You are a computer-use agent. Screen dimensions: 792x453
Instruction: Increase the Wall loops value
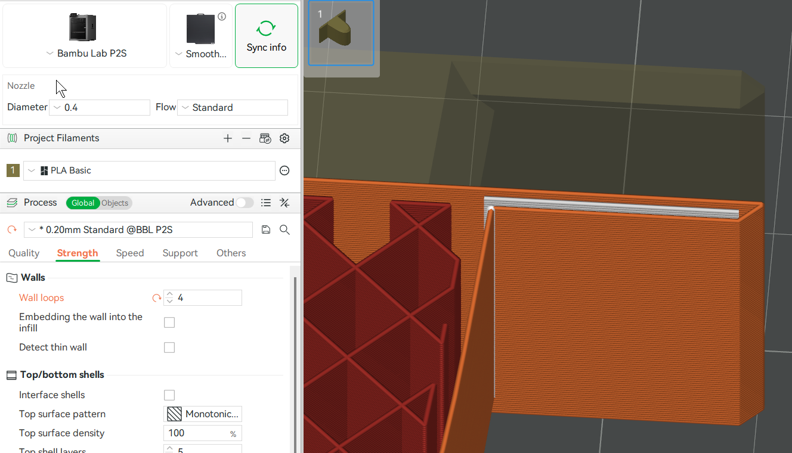pos(170,294)
